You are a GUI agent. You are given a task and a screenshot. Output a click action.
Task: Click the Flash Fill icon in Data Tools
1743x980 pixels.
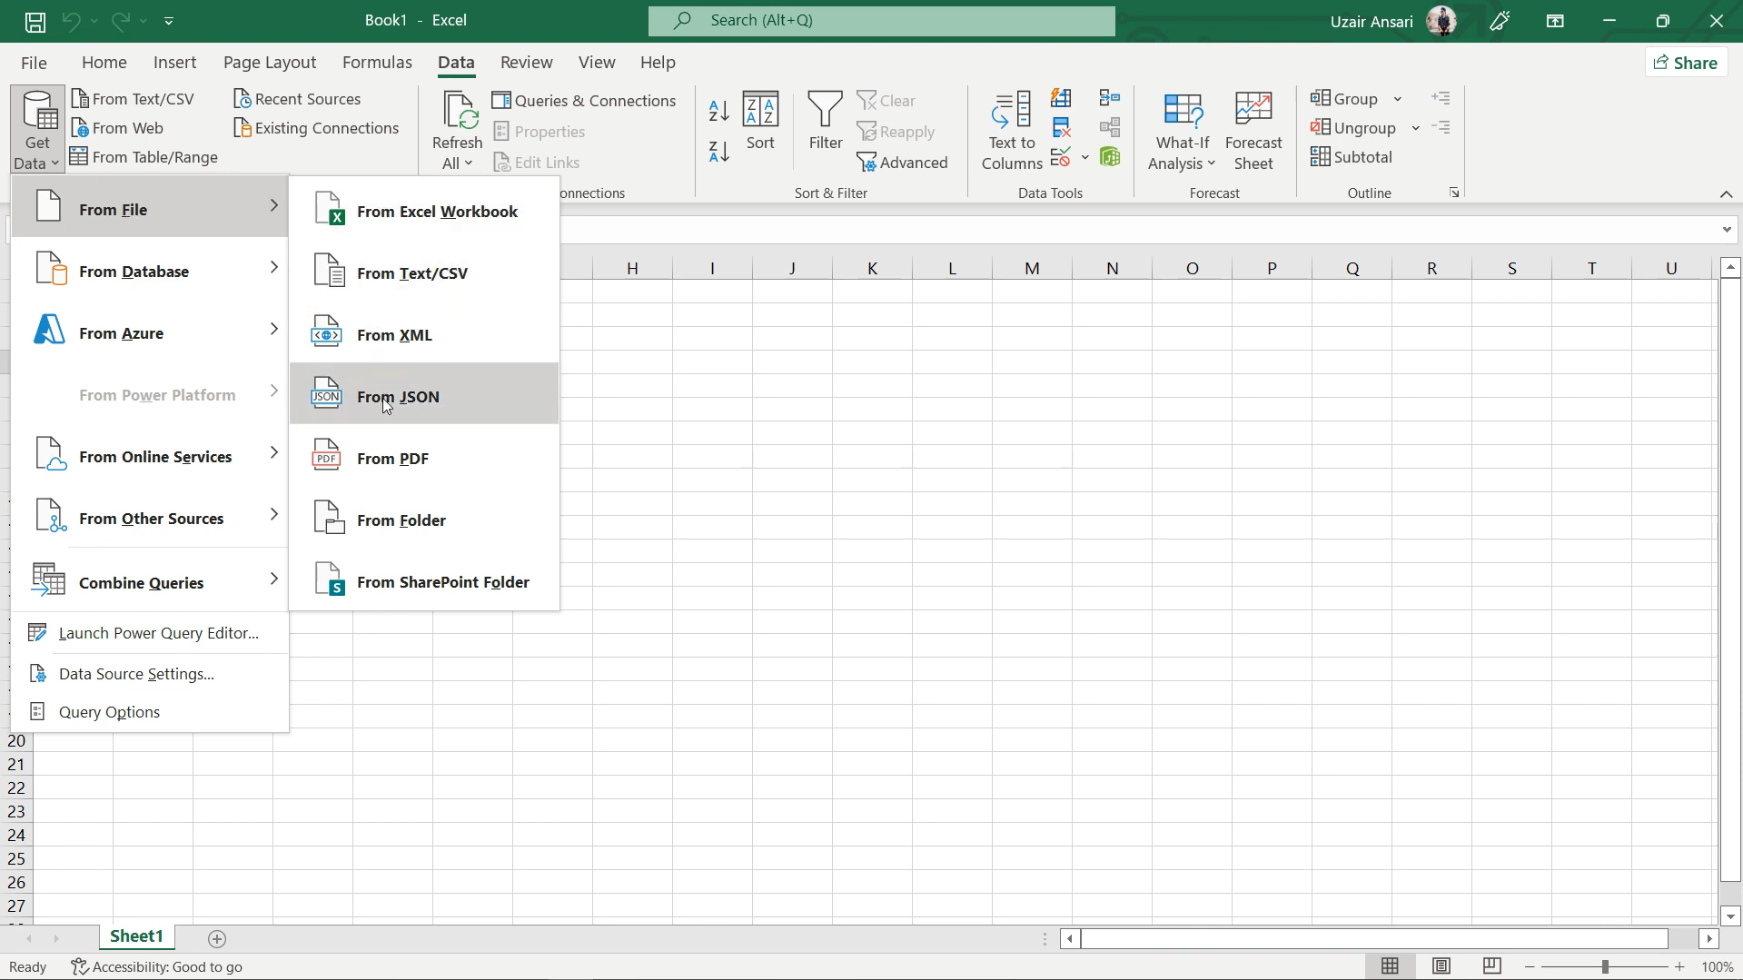coord(1061,98)
